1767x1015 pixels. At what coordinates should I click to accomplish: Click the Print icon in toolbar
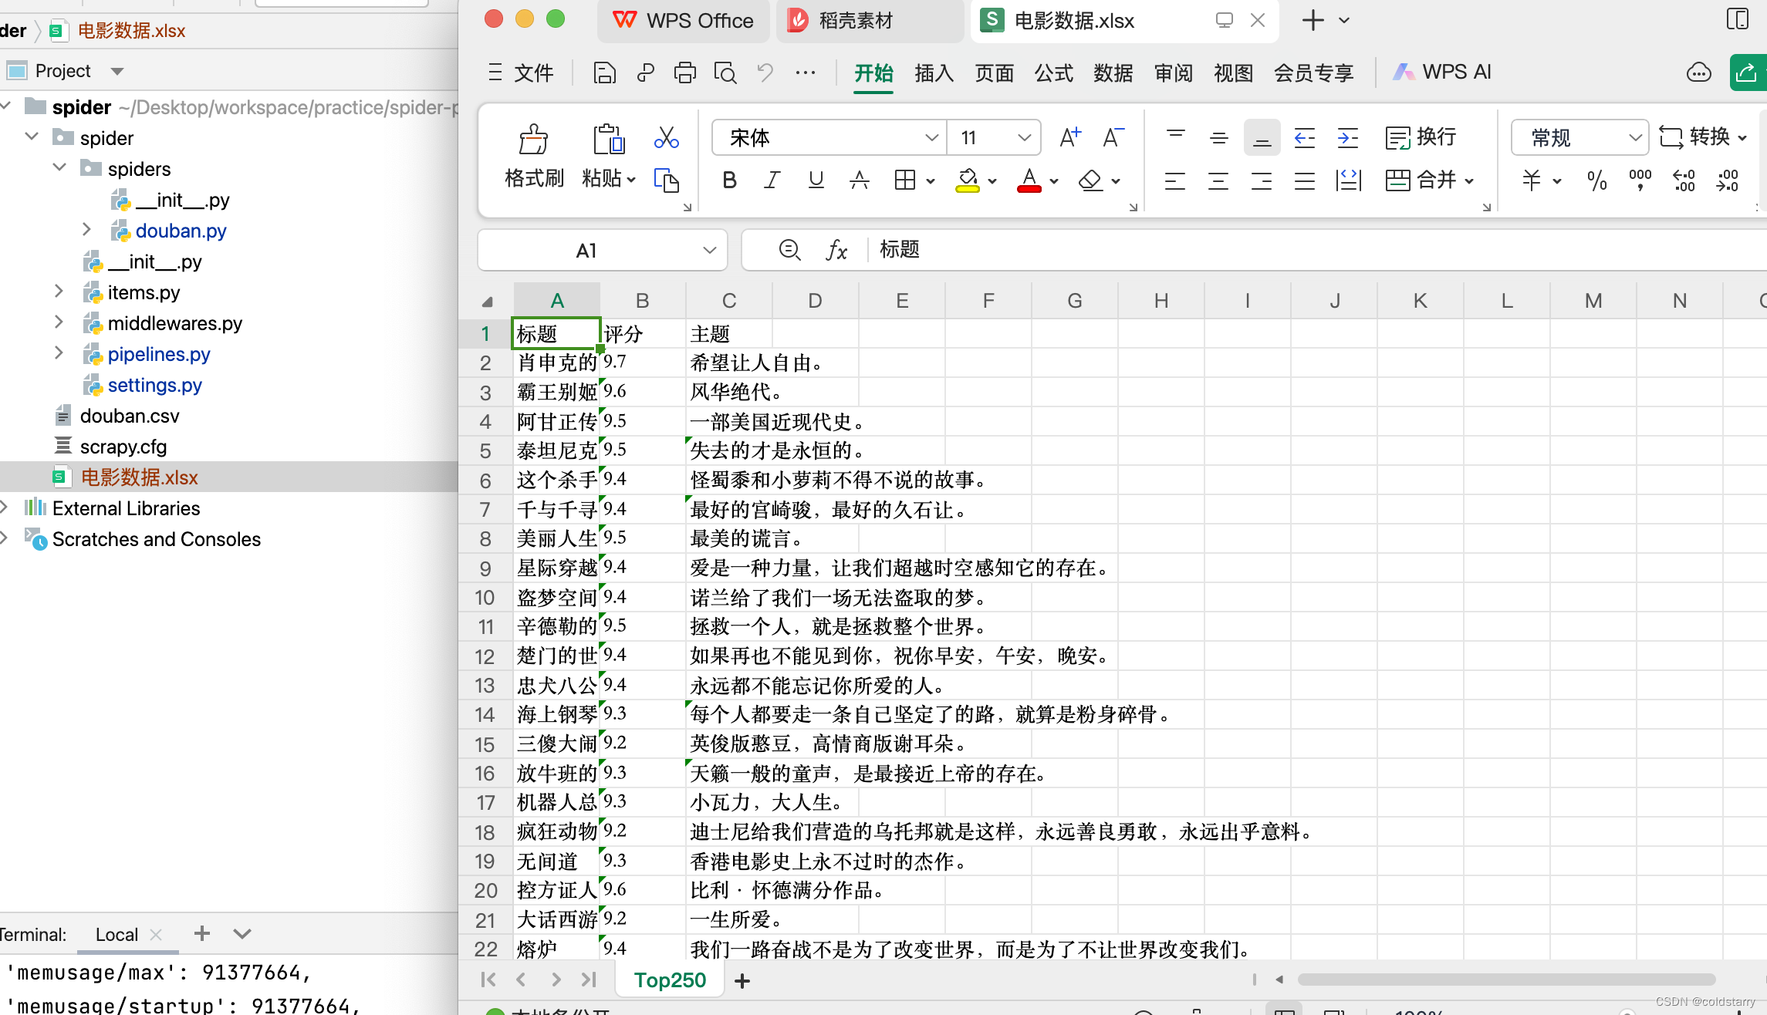pyautogui.click(x=684, y=72)
